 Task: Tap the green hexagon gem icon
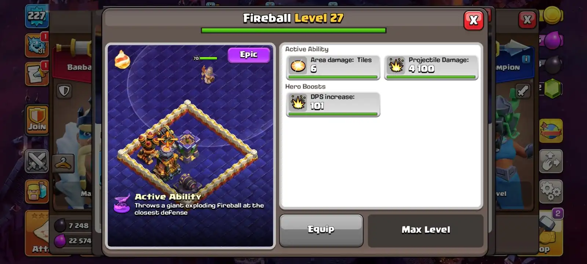553,89
